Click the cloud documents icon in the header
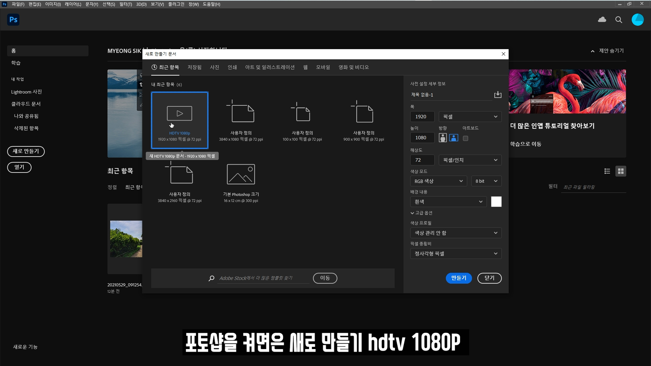The height and width of the screenshot is (366, 651). tap(602, 20)
